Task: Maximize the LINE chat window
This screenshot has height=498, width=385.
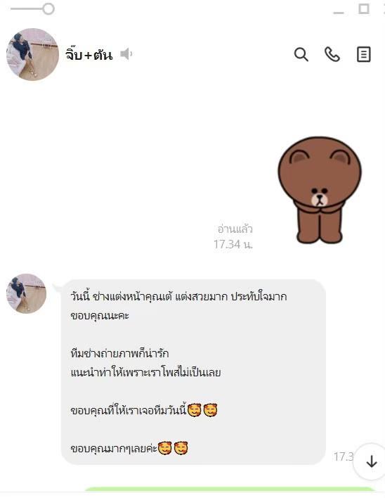Action: click(x=364, y=8)
